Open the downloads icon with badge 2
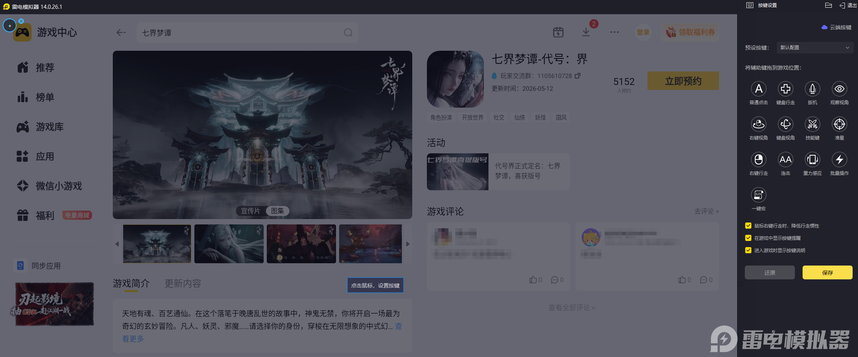858x357 pixels. click(x=586, y=32)
